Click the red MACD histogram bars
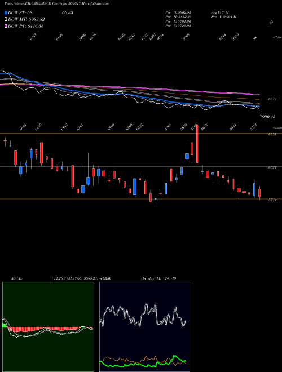Viewport: 282px width, 372px height. coord(45,329)
